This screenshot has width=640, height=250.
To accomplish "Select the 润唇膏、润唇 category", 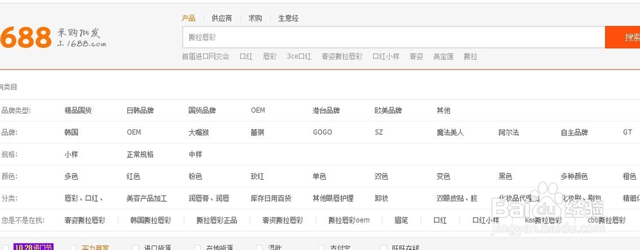I will coord(209,199).
